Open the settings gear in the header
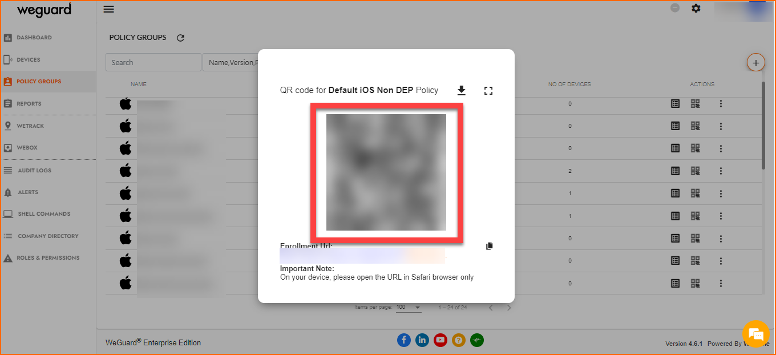 click(x=696, y=9)
